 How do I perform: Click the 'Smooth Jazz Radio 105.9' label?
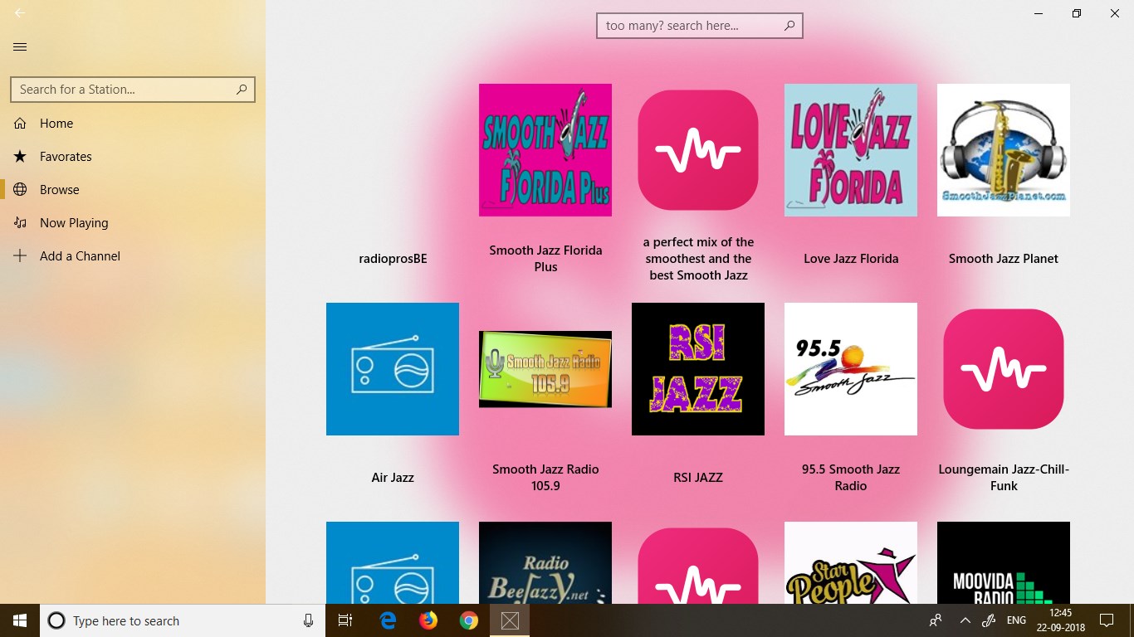pyautogui.click(x=545, y=478)
